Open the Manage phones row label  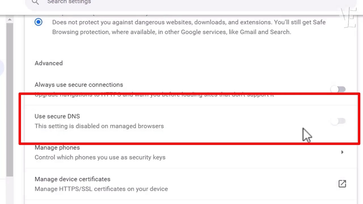coord(57,148)
